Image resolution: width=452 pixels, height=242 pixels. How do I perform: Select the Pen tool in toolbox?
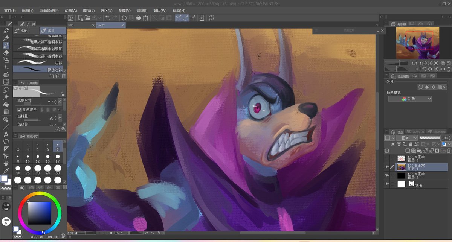(x=6, y=31)
